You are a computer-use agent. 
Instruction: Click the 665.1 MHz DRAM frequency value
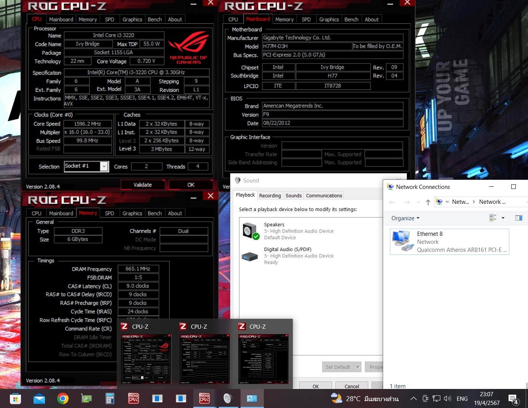click(138, 269)
